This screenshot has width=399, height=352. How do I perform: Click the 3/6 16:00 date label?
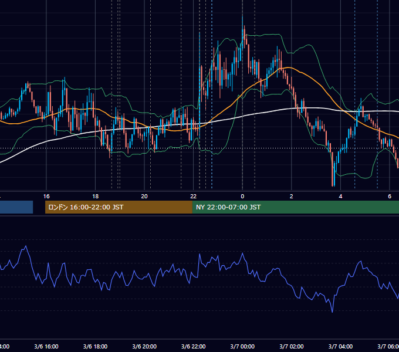pos(46,346)
